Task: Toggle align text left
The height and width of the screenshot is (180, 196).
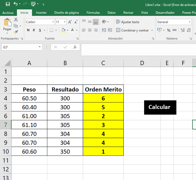Action: pos(84,30)
